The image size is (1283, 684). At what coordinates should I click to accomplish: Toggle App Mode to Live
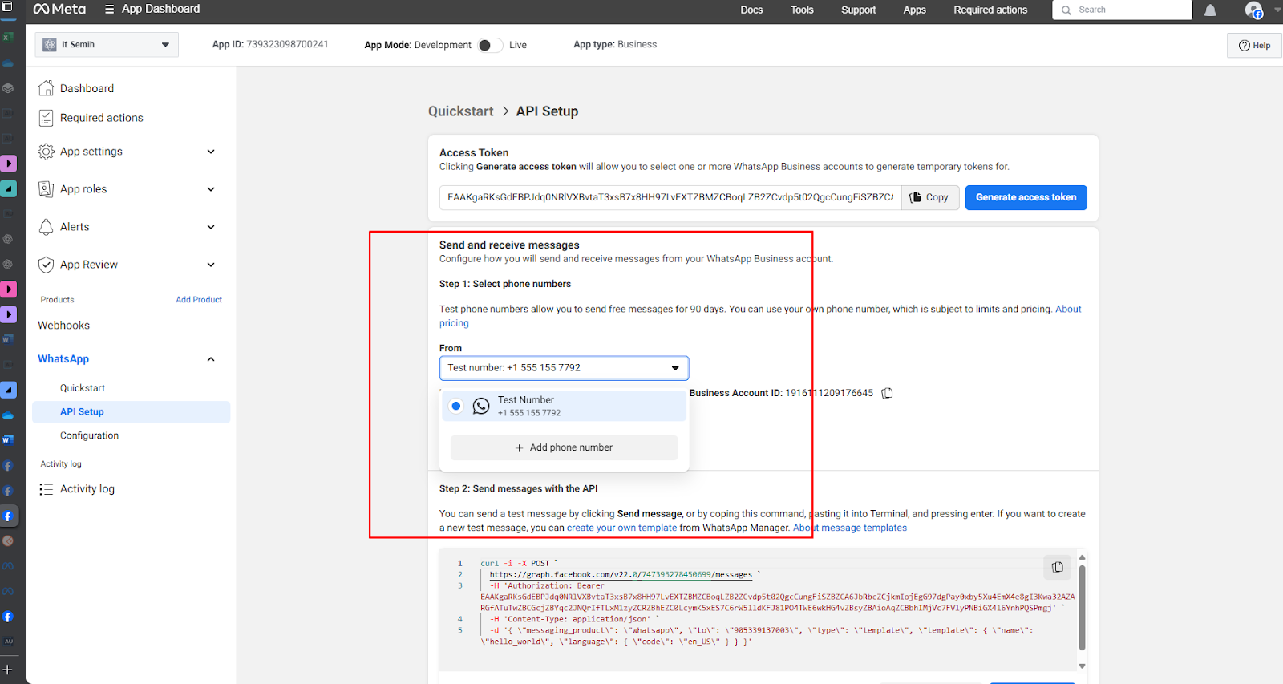[x=489, y=45]
